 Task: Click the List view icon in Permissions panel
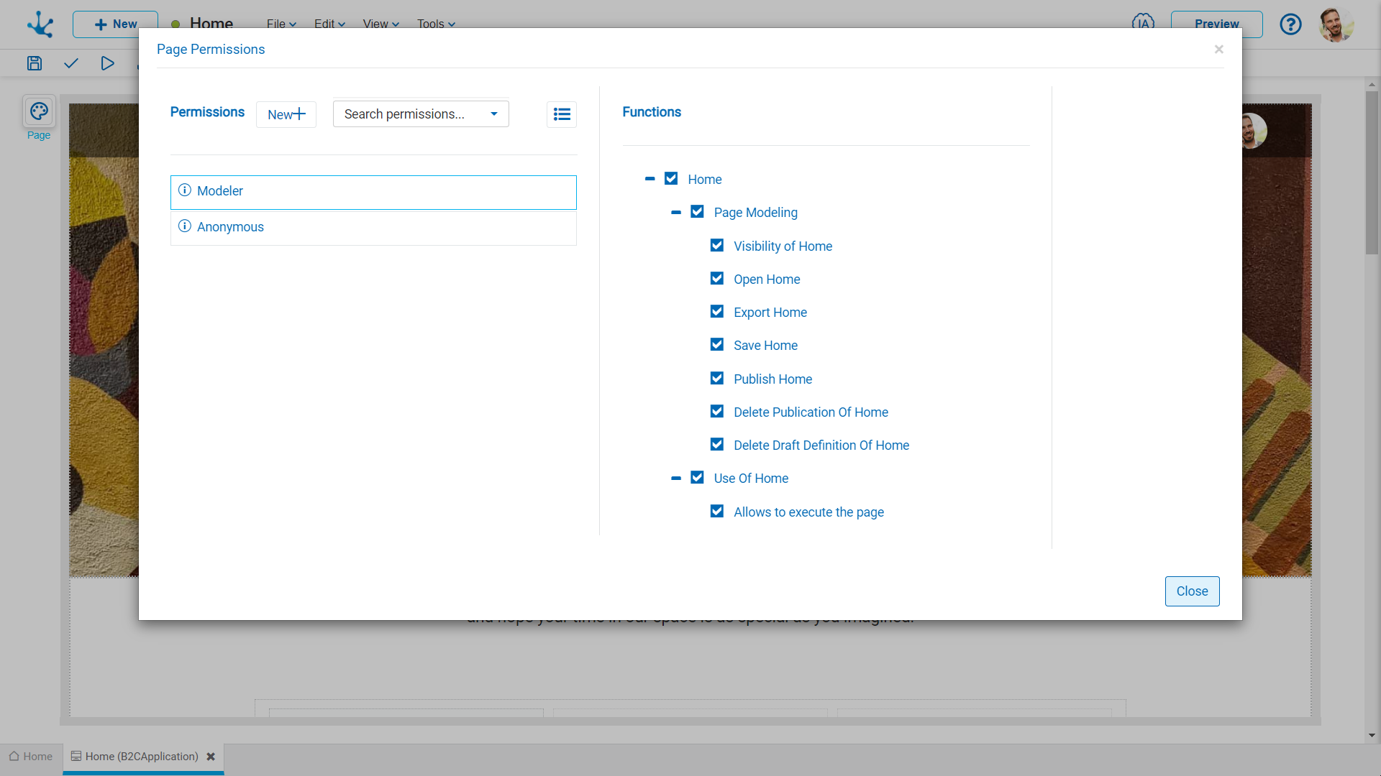point(560,114)
